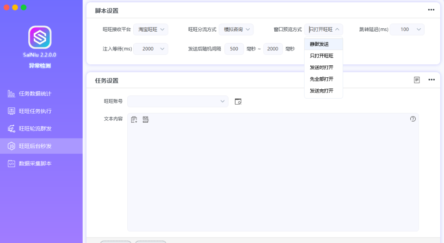Expand the 旺旺接收平台 dropdown

151,30
